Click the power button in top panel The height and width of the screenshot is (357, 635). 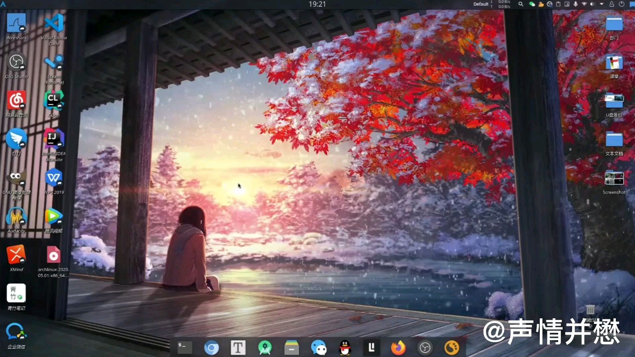point(621,4)
